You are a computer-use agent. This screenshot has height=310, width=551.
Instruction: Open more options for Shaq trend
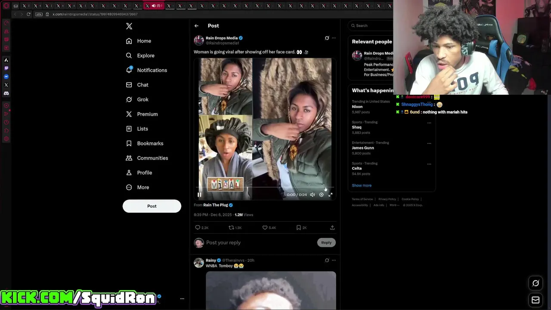click(x=429, y=123)
